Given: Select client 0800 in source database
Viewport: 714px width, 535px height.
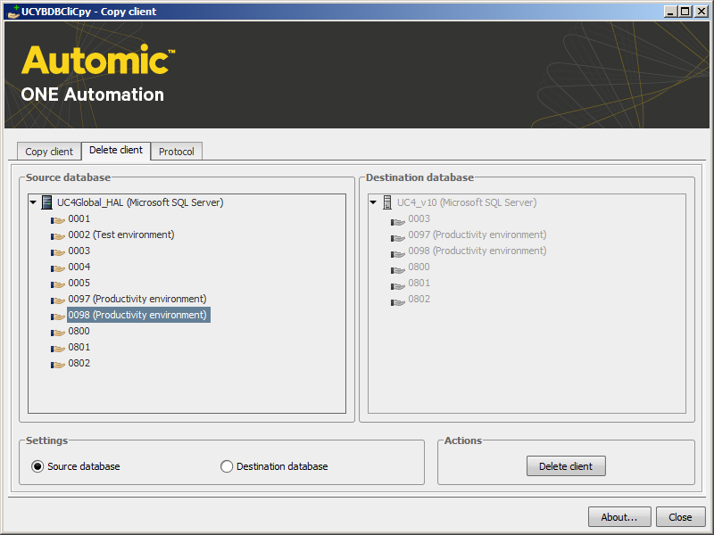Looking at the screenshot, I should (79, 331).
